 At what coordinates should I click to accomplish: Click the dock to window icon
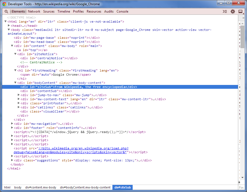[x=240, y=11]
